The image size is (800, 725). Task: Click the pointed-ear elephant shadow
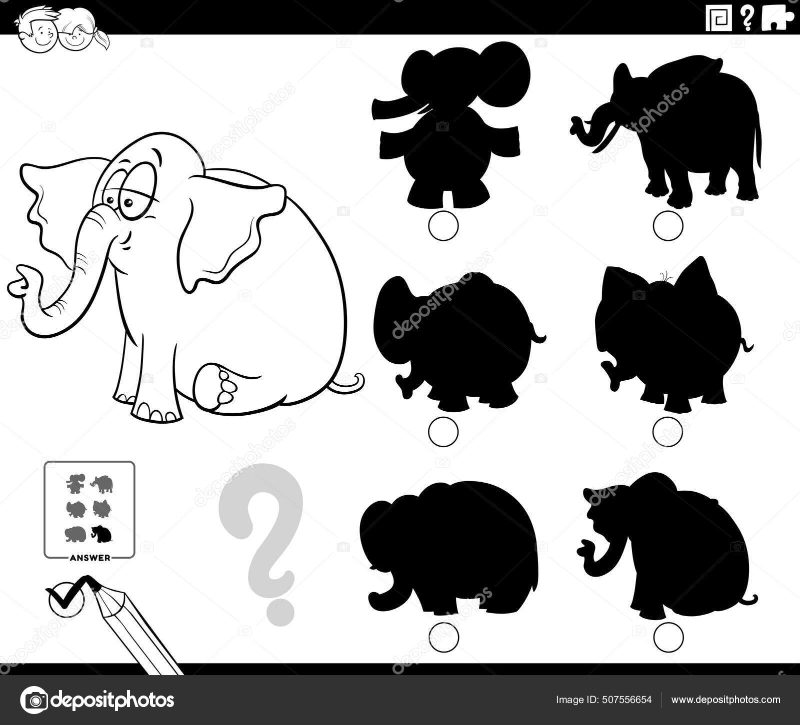[x=674, y=336]
